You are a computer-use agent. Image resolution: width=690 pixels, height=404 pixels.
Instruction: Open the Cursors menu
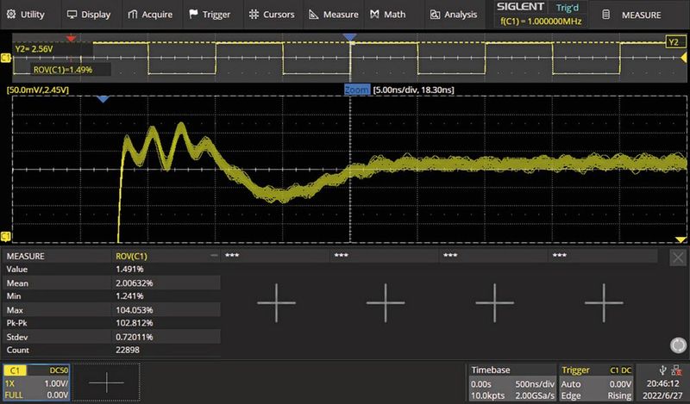pos(272,15)
